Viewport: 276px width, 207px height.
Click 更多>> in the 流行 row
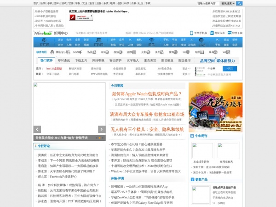click(186, 69)
